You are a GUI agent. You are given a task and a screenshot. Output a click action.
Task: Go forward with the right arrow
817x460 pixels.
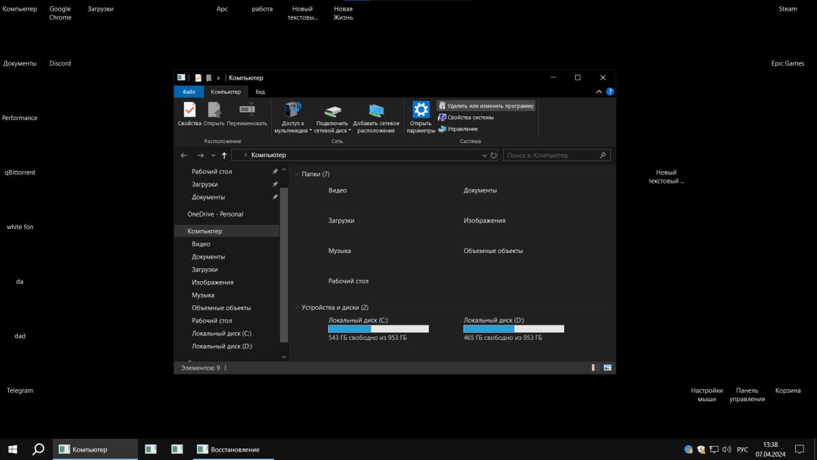pos(200,155)
